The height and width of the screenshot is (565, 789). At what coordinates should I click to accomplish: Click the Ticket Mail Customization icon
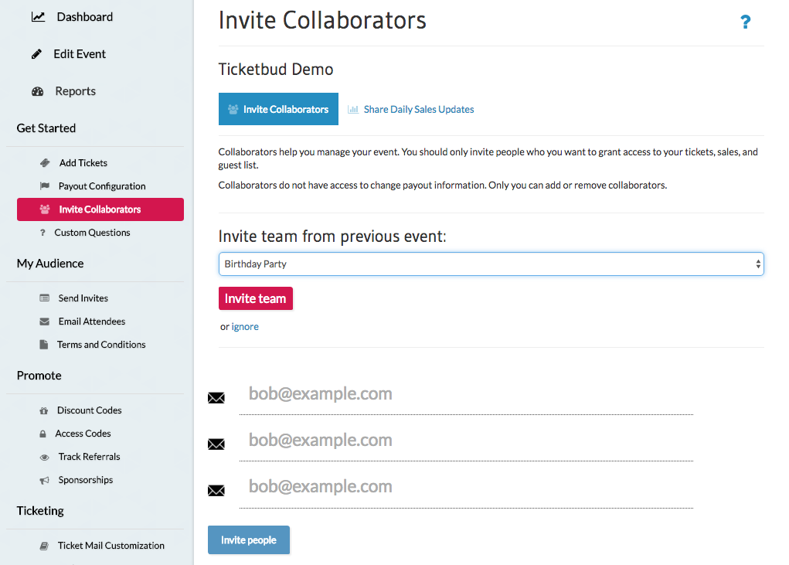44,546
